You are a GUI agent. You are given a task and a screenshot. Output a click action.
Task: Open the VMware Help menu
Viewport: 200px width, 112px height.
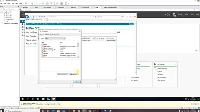pyautogui.click(x=21, y=3)
